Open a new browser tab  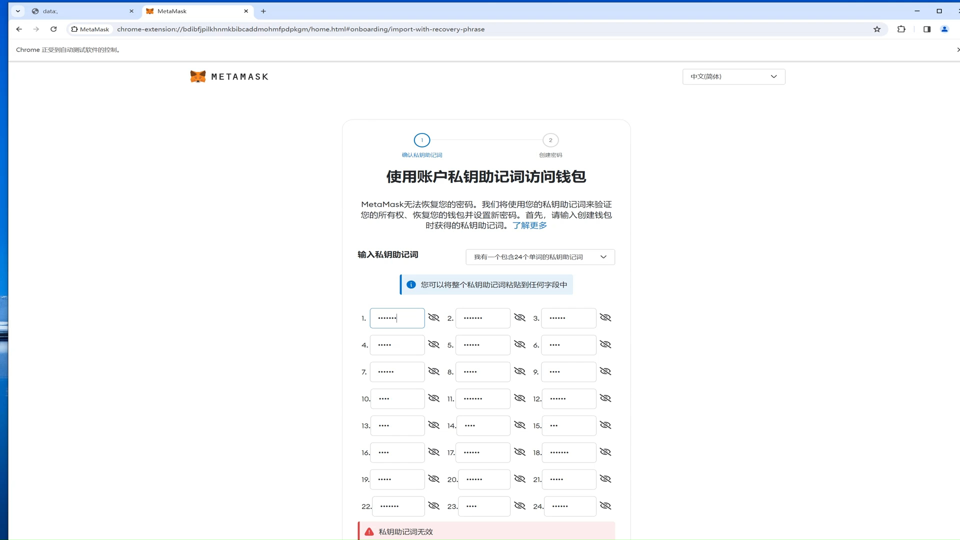(x=263, y=11)
